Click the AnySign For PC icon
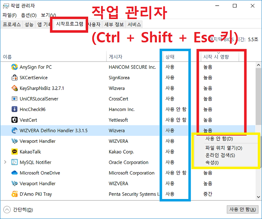The width and height of the screenshot is (262, 219). pos(14,67)
